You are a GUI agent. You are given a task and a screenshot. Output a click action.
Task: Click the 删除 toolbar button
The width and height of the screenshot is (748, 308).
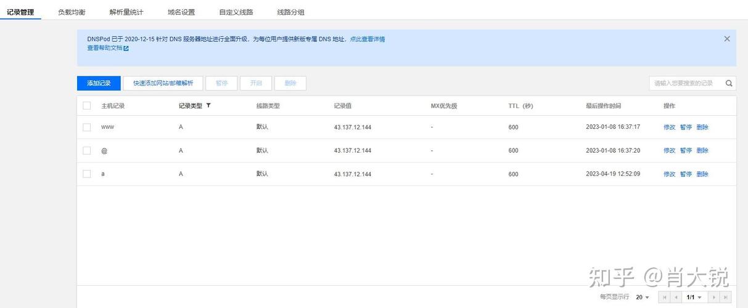click(x=290, y=83)
